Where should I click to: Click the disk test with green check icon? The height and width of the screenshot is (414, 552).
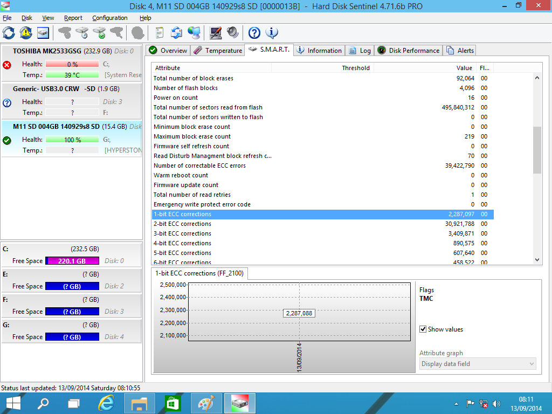(100, 33)
